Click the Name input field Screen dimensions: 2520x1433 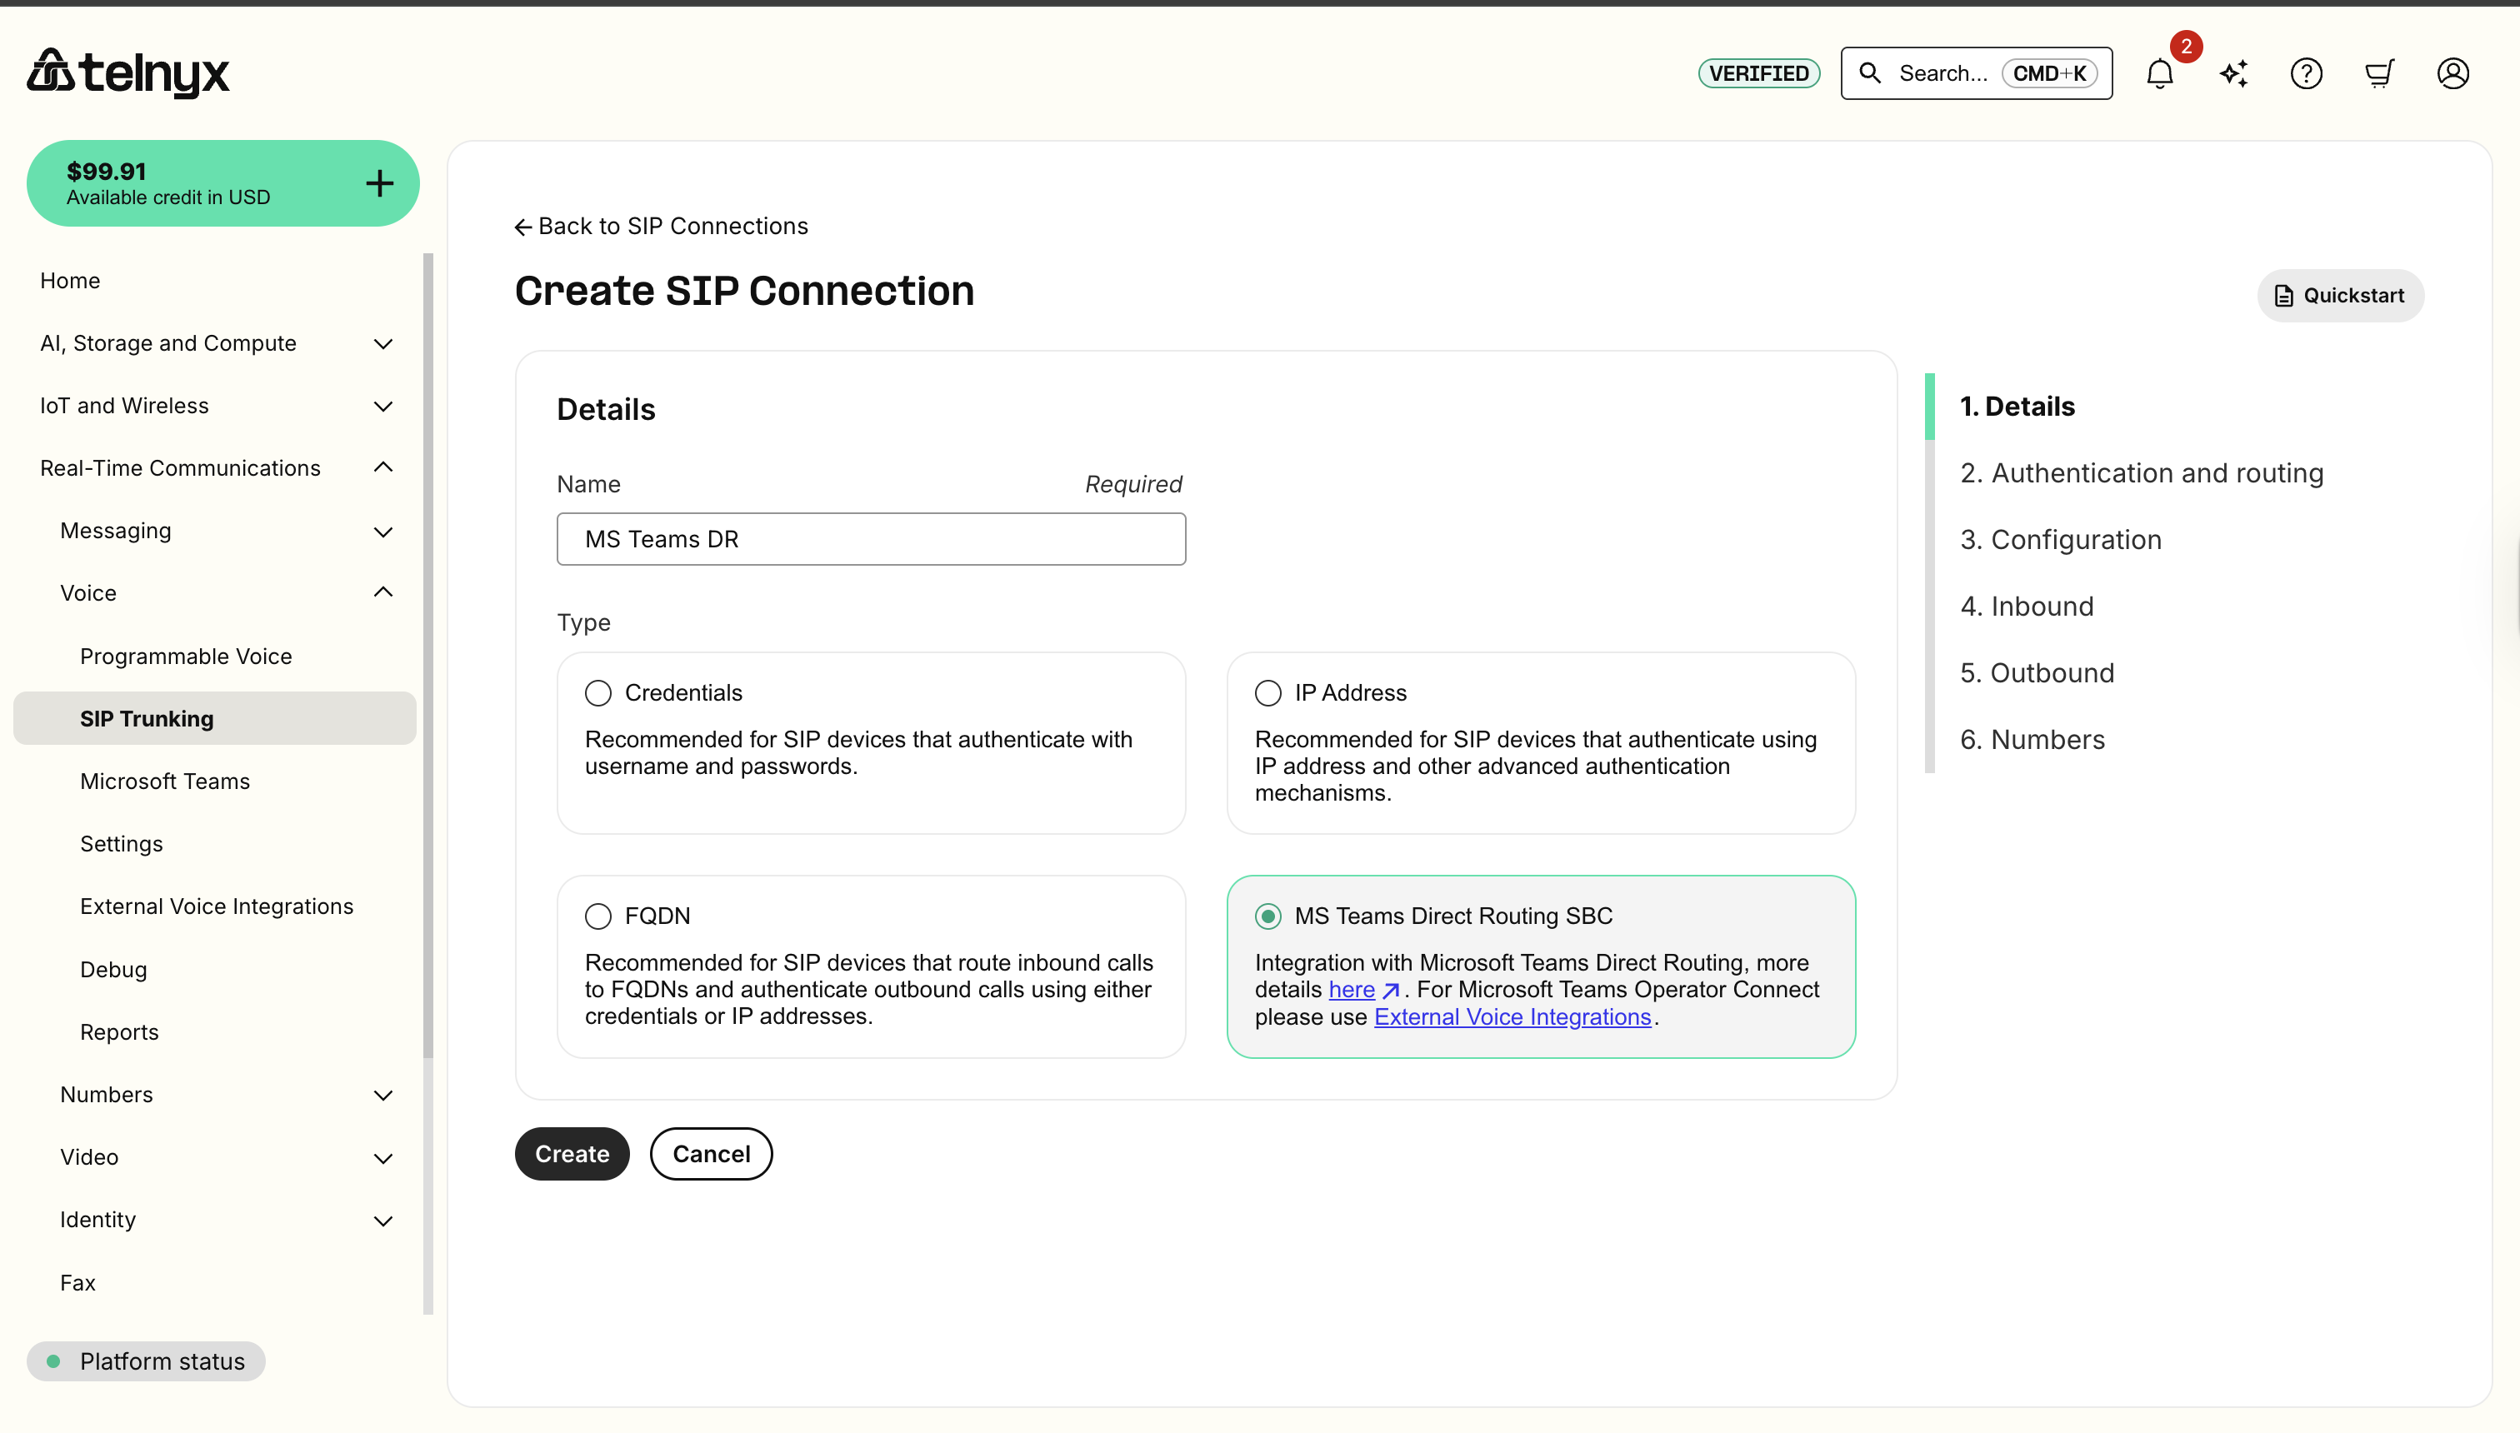(871, 539)
